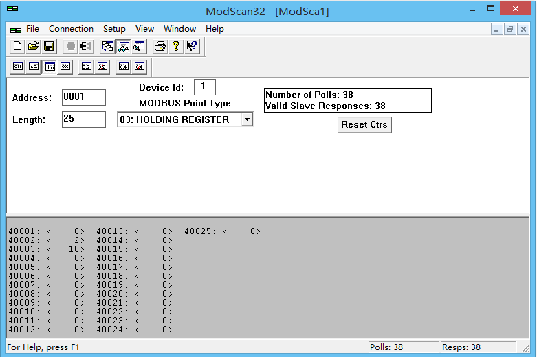Click the Resps: 38 status bar pane

click(479, 347)
